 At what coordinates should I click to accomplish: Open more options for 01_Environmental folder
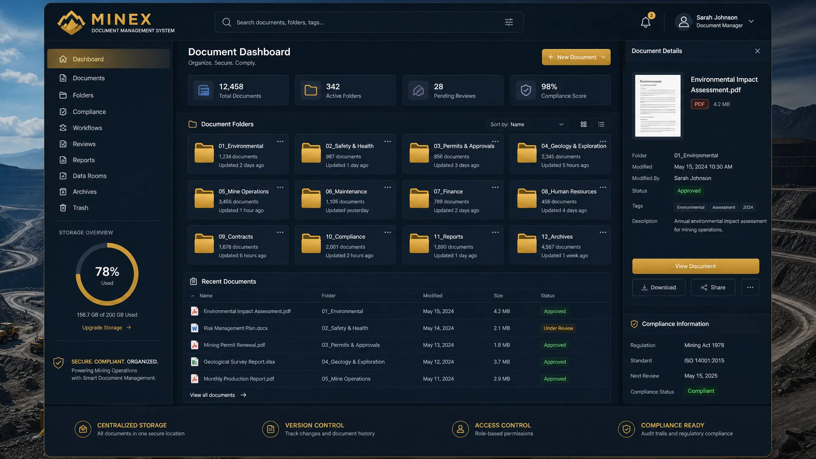pos(280,142)
